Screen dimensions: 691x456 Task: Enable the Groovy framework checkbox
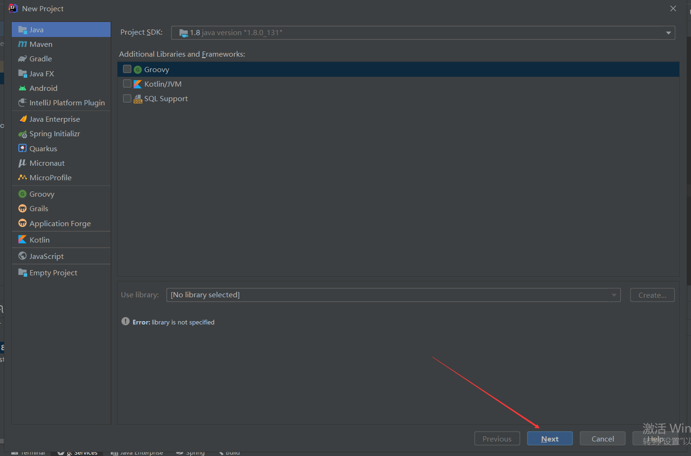tap(127, 69)
